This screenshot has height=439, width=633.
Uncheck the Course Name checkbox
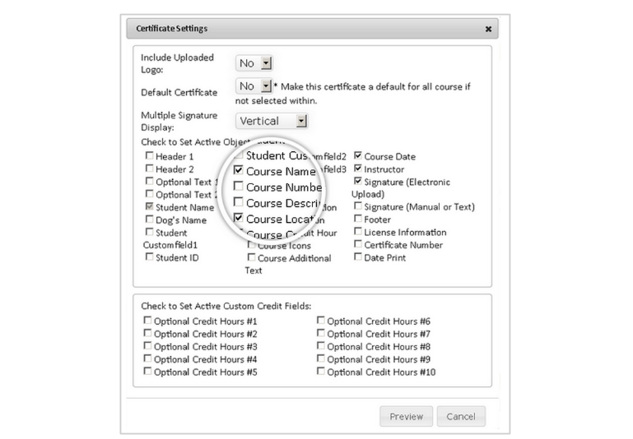(238, 170)
